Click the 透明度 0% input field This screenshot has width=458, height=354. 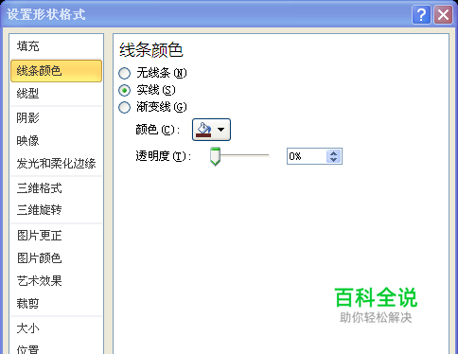point(307,156)
